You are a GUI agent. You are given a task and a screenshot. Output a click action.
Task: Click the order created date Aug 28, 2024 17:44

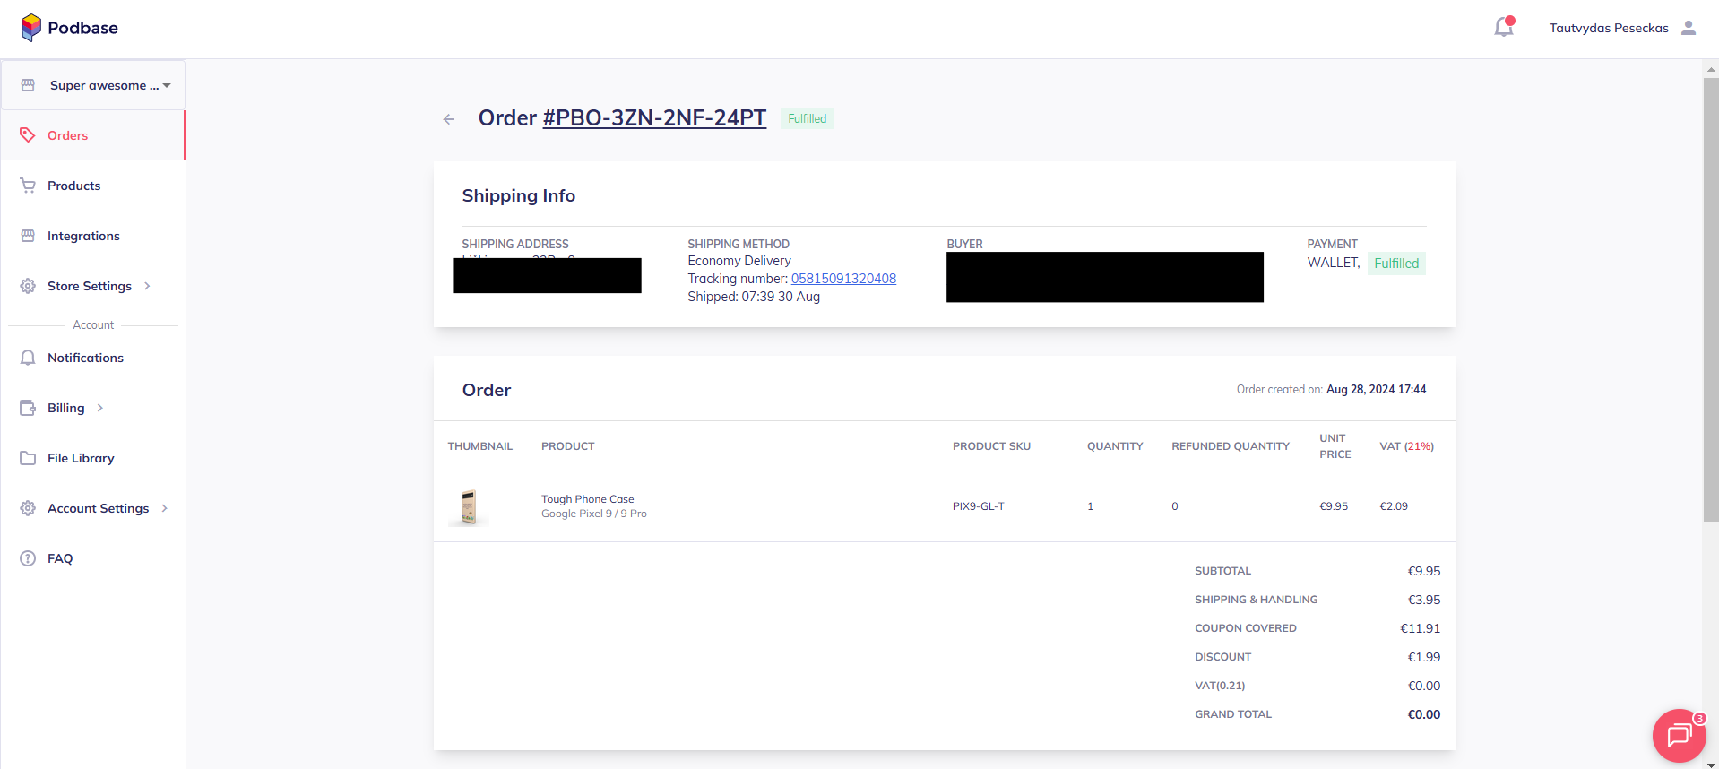1376,390
